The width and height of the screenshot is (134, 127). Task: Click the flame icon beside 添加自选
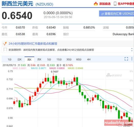coord(96,4)
